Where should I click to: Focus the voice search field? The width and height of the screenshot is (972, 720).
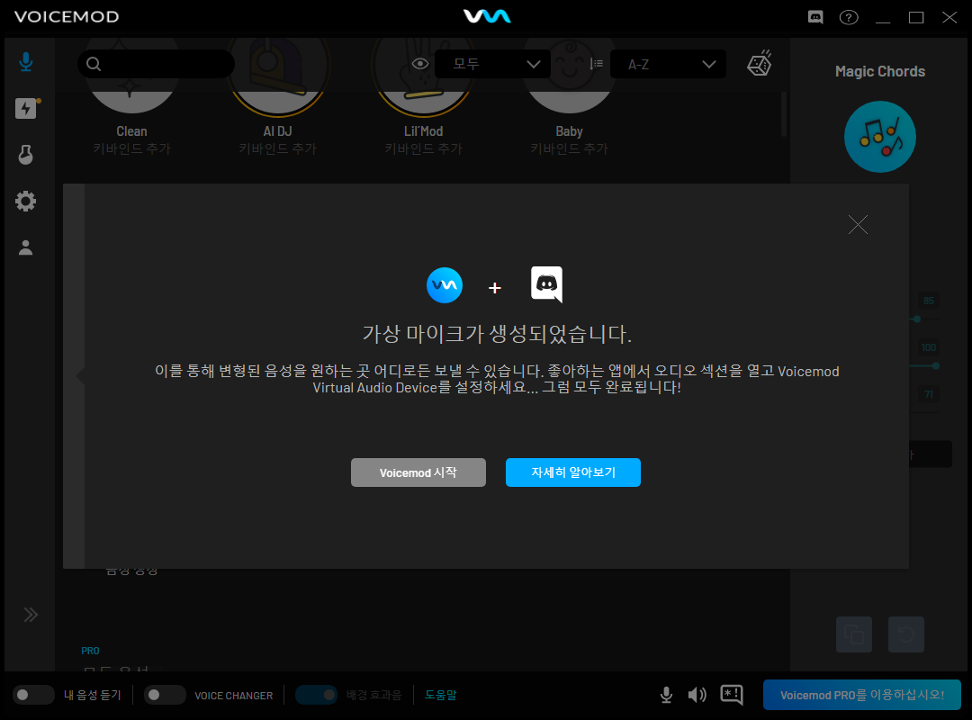point(157,64)
